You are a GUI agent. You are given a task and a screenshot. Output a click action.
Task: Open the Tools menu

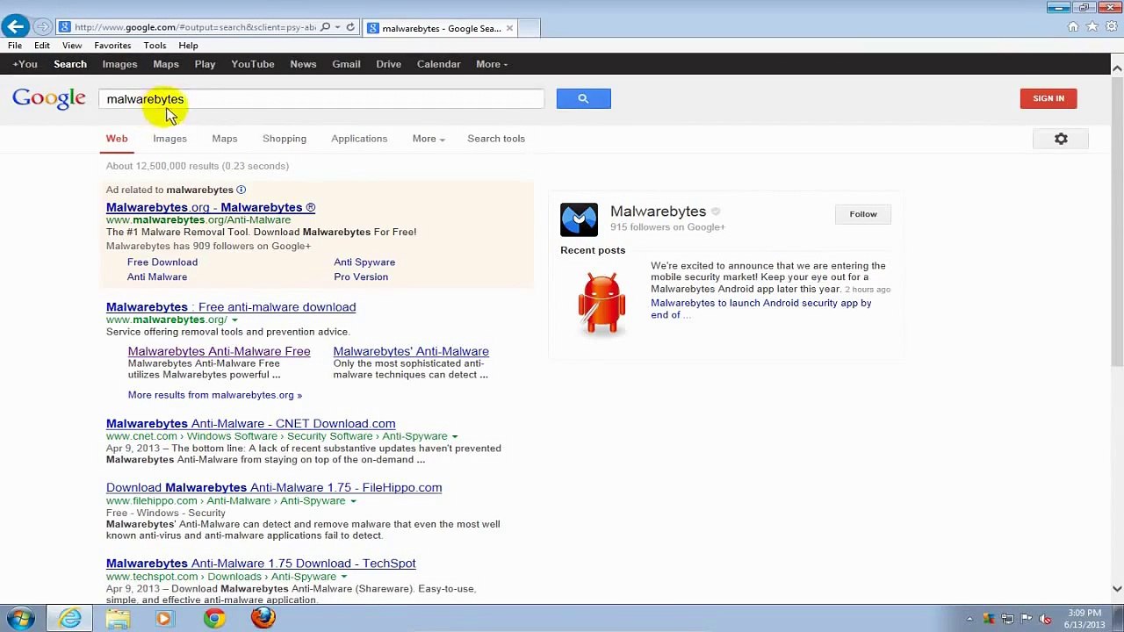pyautogui.click(x=155, y=46)
